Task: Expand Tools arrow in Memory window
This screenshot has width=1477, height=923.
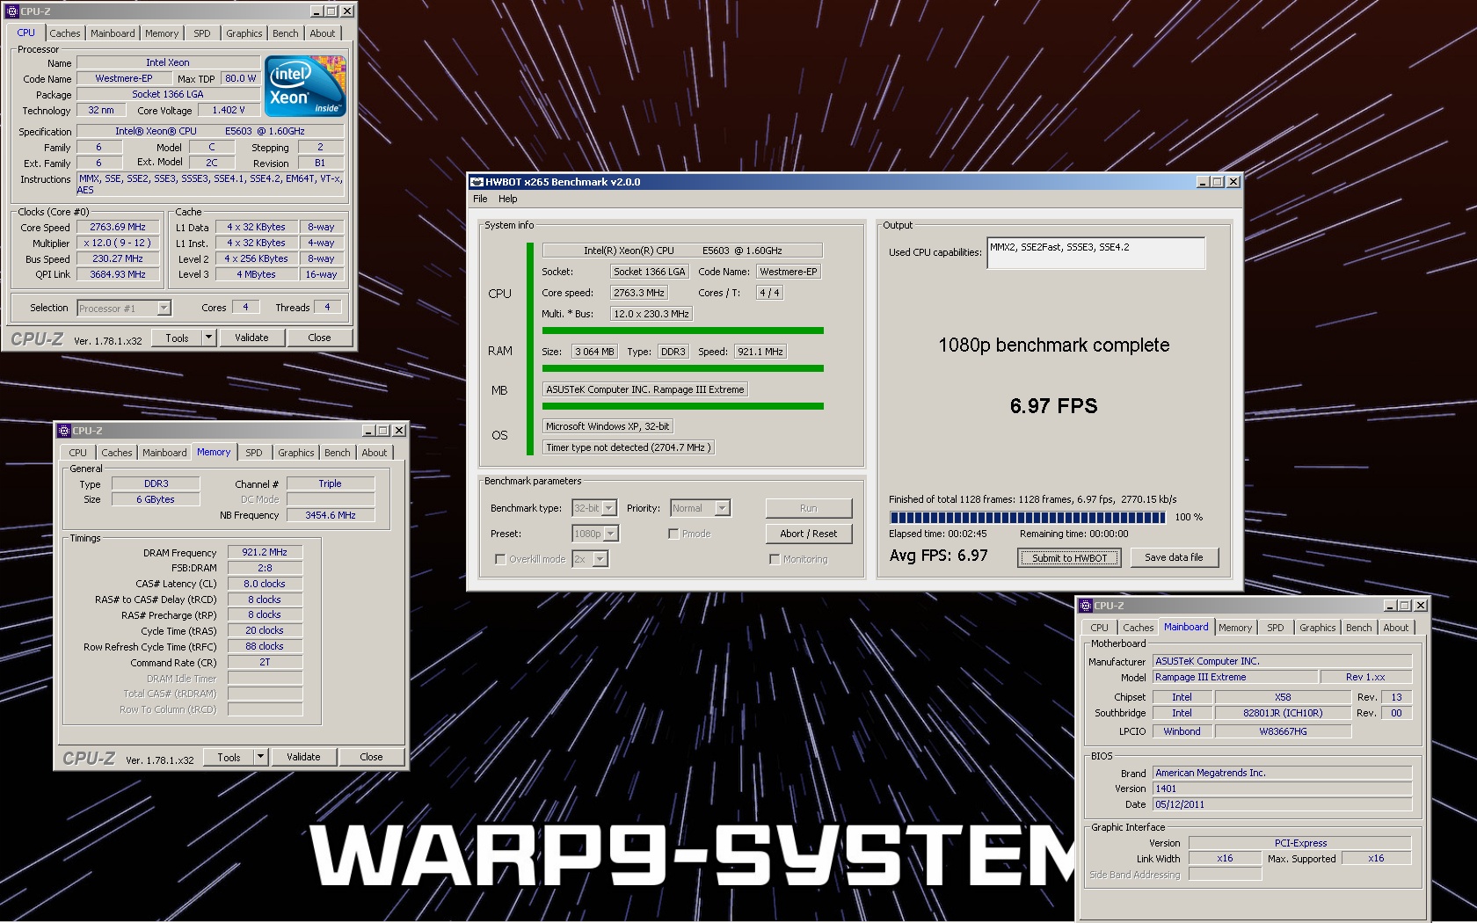Action: [260, 757]
